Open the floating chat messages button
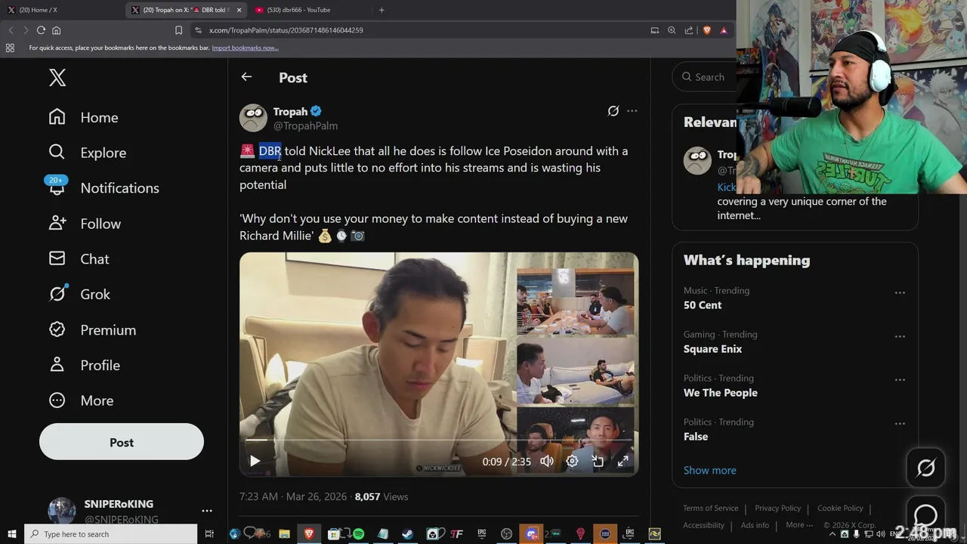 point(925,514)
